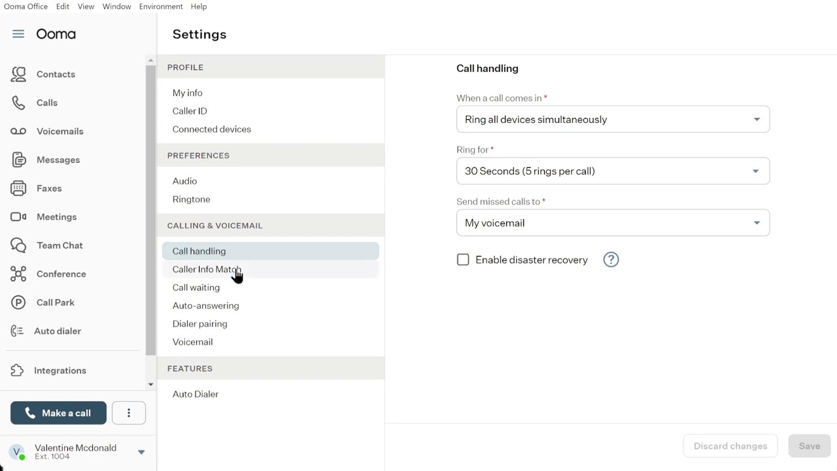
Task: Open the Ooma Office menu
Action: click(26, 7)
